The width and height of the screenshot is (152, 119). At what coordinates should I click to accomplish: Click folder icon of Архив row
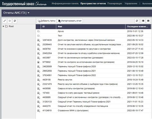38,31
